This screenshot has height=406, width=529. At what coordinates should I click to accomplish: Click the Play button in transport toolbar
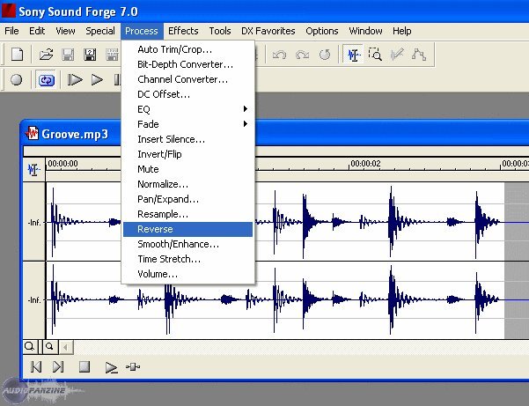pyautogui.click(x=97, y=80)
